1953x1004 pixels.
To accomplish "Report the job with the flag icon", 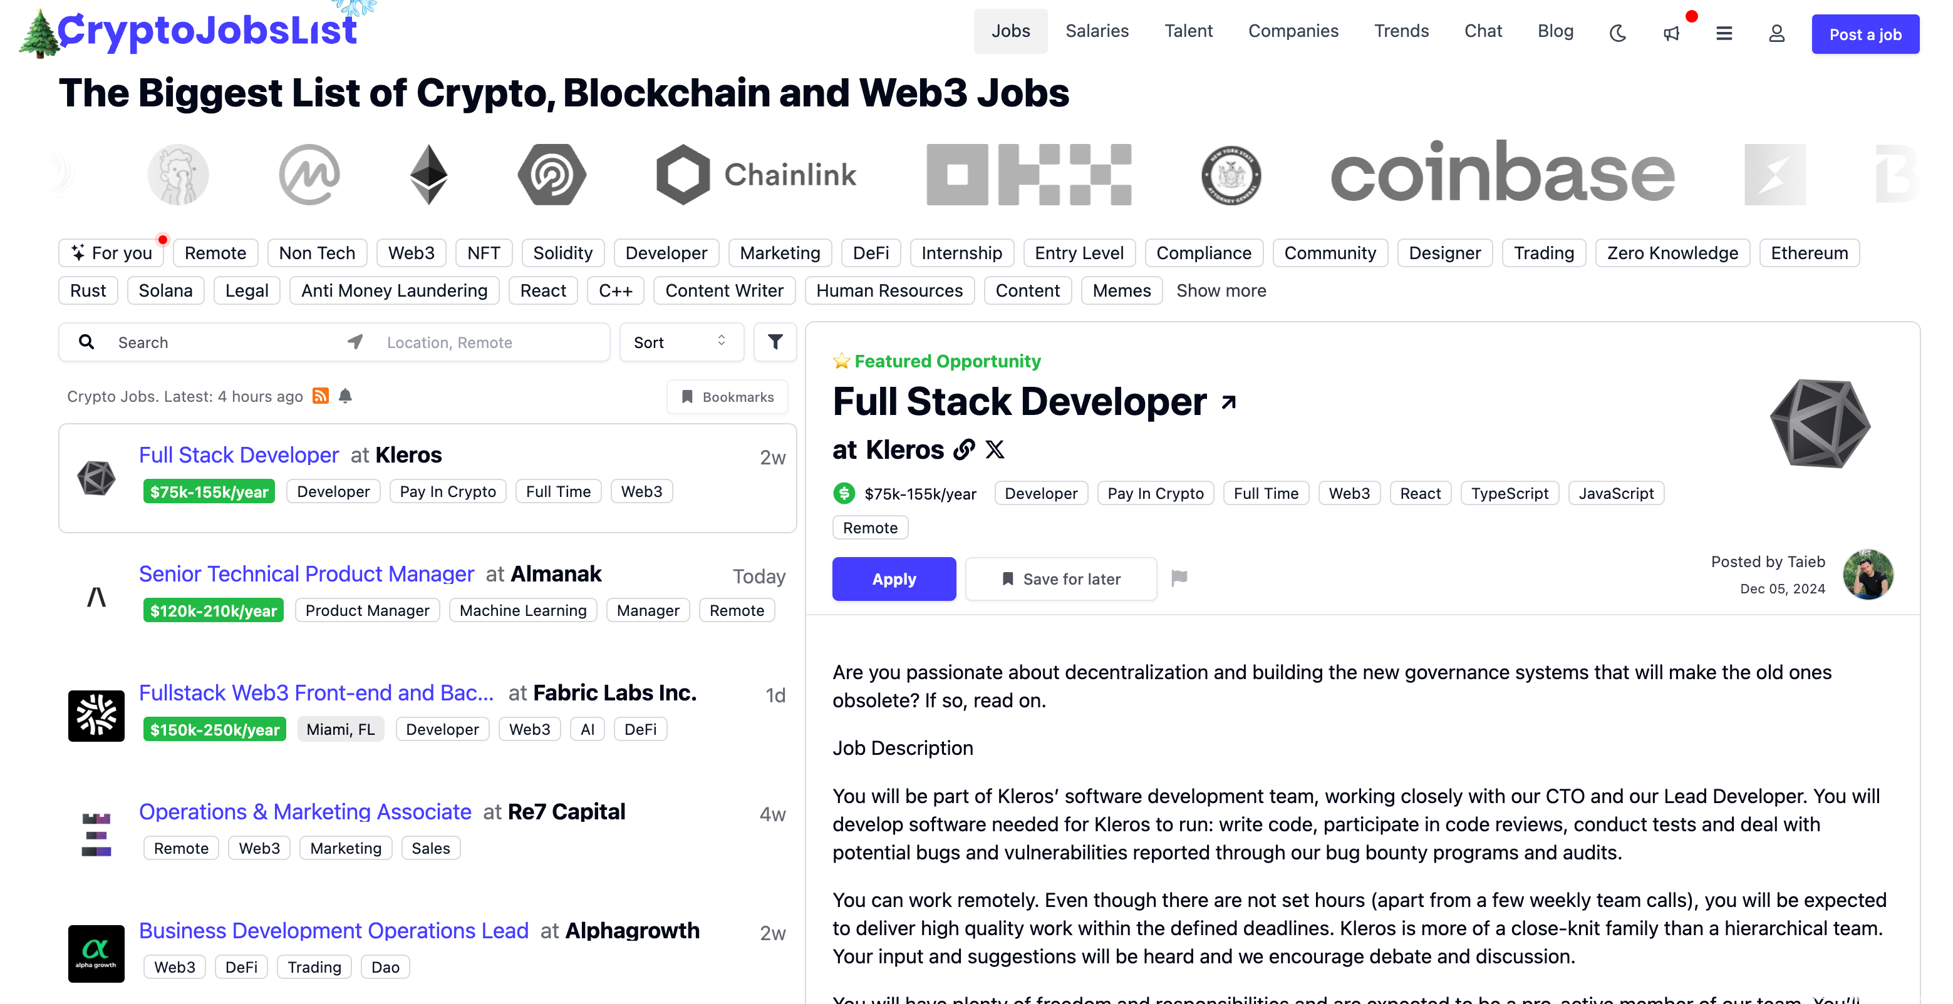I will [1179, 579].
